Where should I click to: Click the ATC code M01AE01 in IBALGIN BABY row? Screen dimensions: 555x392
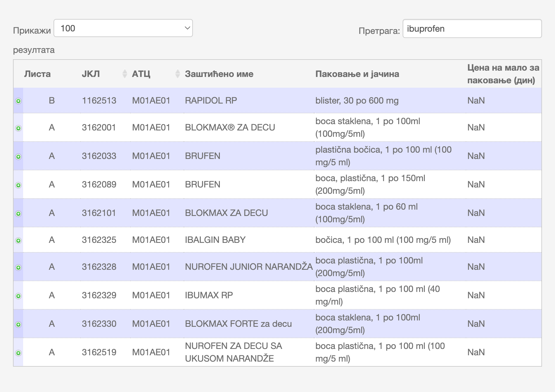point(151,240)
